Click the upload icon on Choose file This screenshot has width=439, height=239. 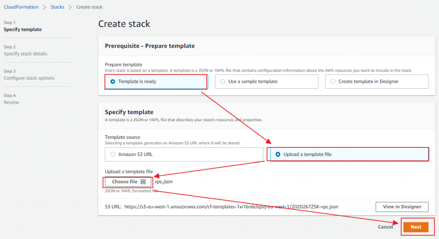pos(143,182)
